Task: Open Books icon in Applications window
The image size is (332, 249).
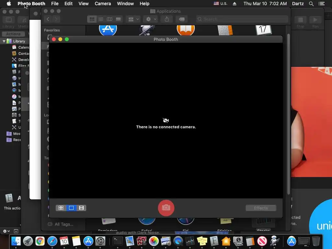Action: [x=186, y=30]
